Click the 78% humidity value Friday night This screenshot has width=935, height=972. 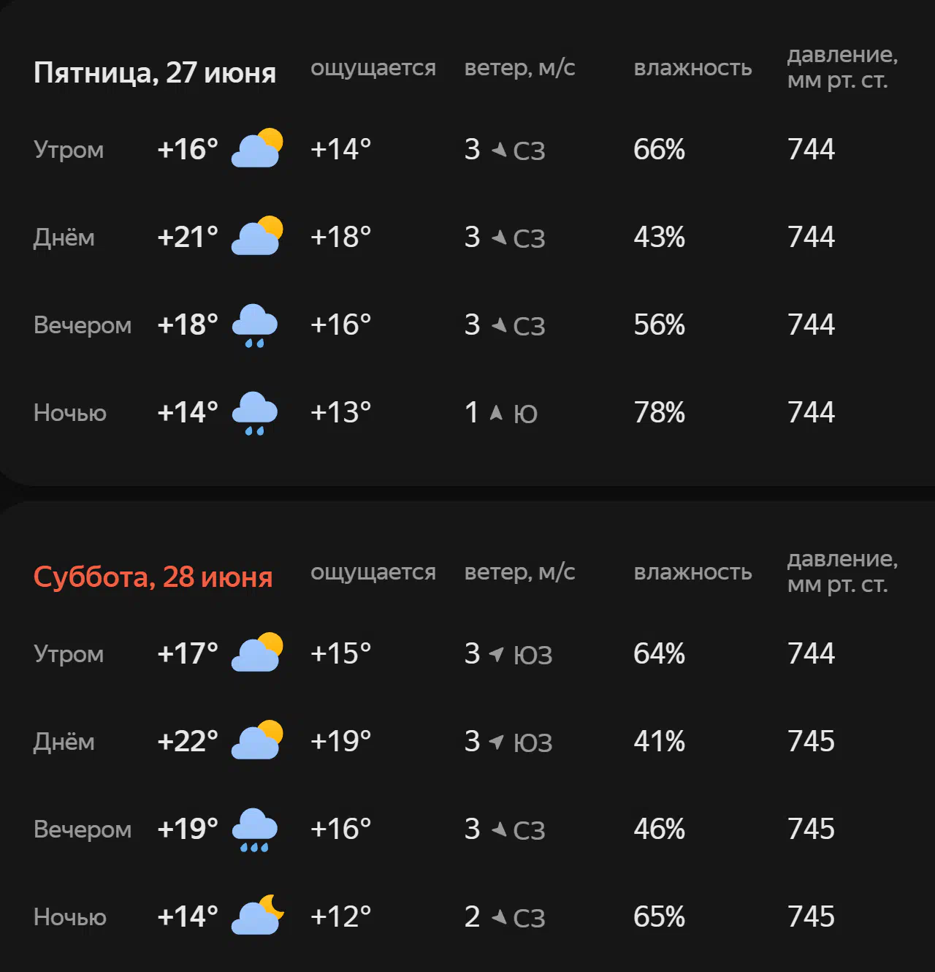tap(659, 412)
